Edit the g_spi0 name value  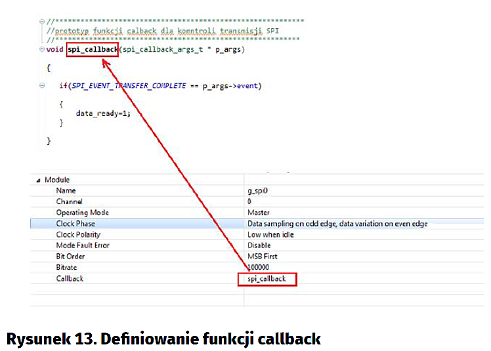tap(257, 191)
